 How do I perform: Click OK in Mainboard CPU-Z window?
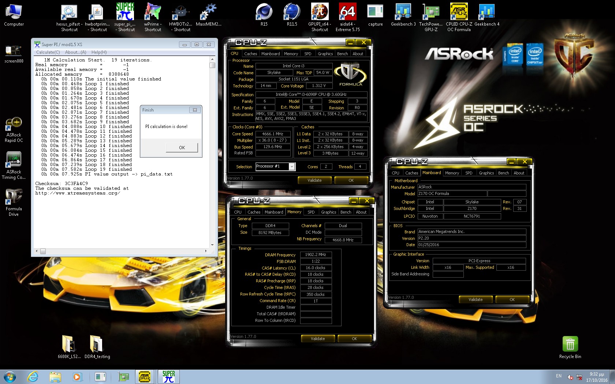tap(512, 300)
